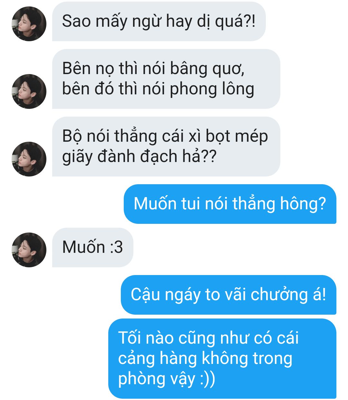Select the gray 'Muốn :3' reply bubble
The width and height of the screenshot is (348, 400).
(93, 247)
